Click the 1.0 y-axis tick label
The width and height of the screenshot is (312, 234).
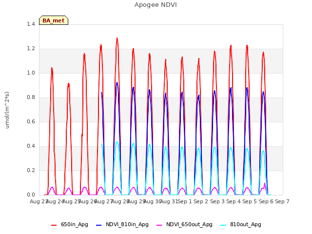pyautogui.click(x=31, y=73)
